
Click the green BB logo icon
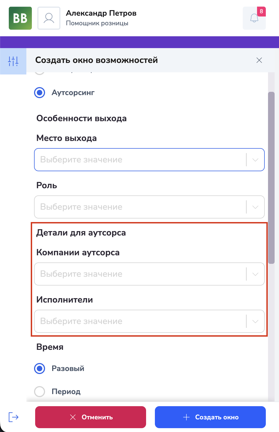point(20,18)
